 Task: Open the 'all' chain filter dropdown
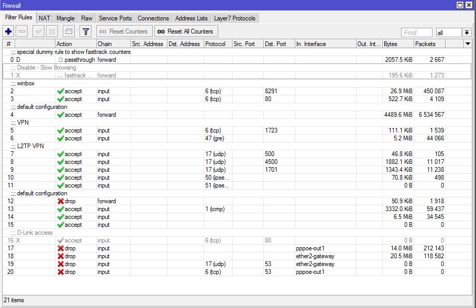click(467, 32)
